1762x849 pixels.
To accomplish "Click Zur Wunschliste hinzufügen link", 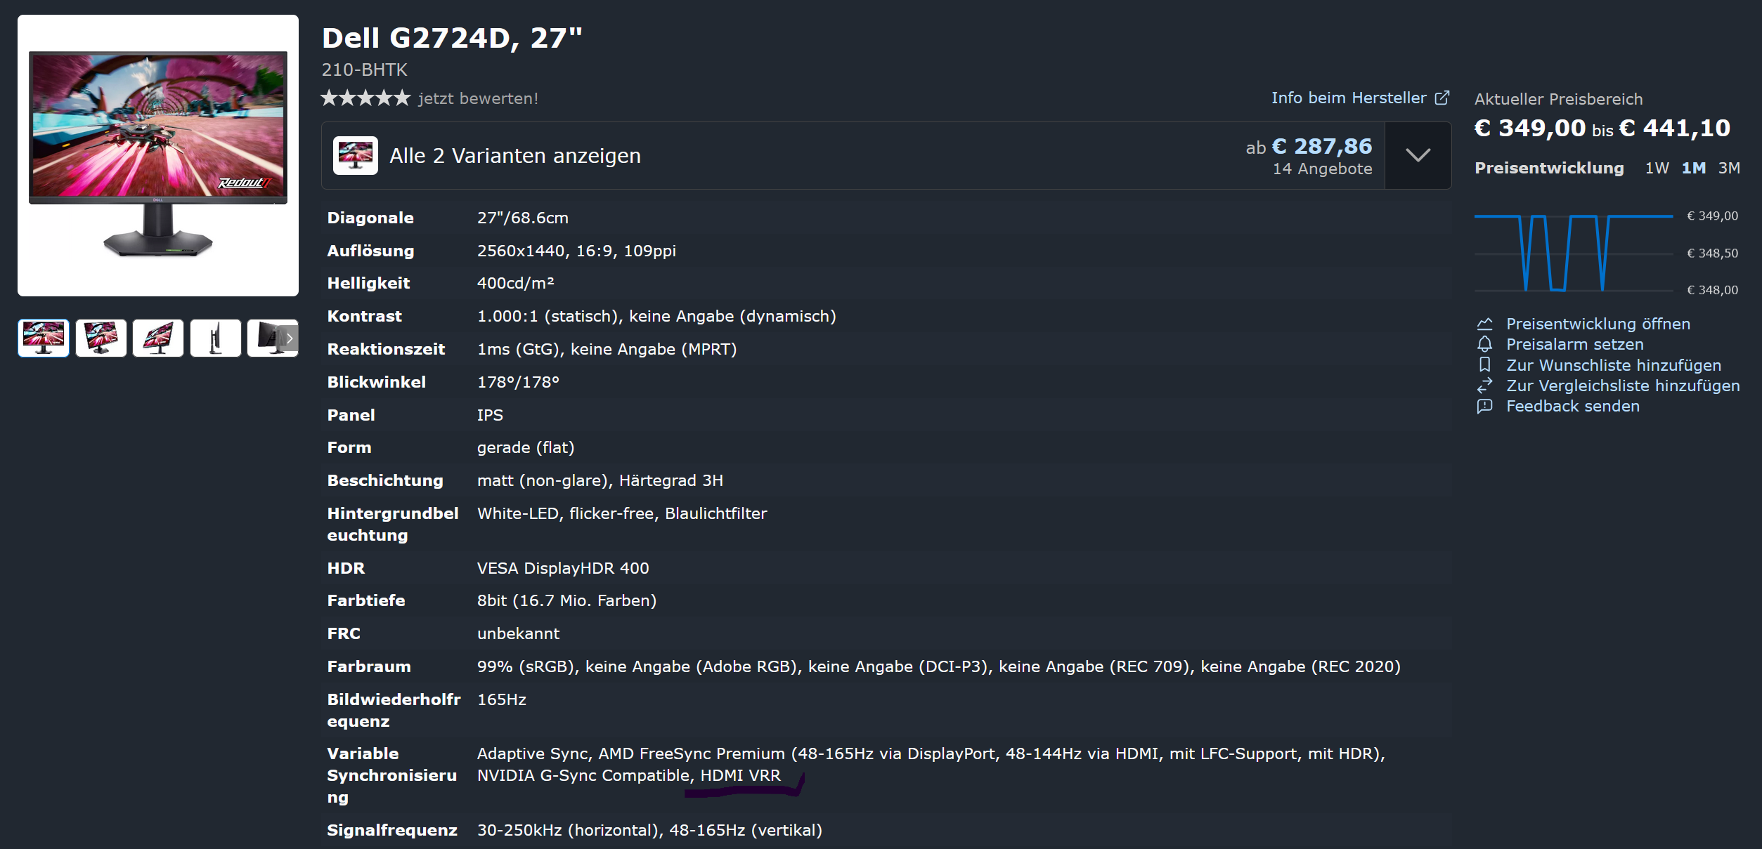I will pos(1613,365).
